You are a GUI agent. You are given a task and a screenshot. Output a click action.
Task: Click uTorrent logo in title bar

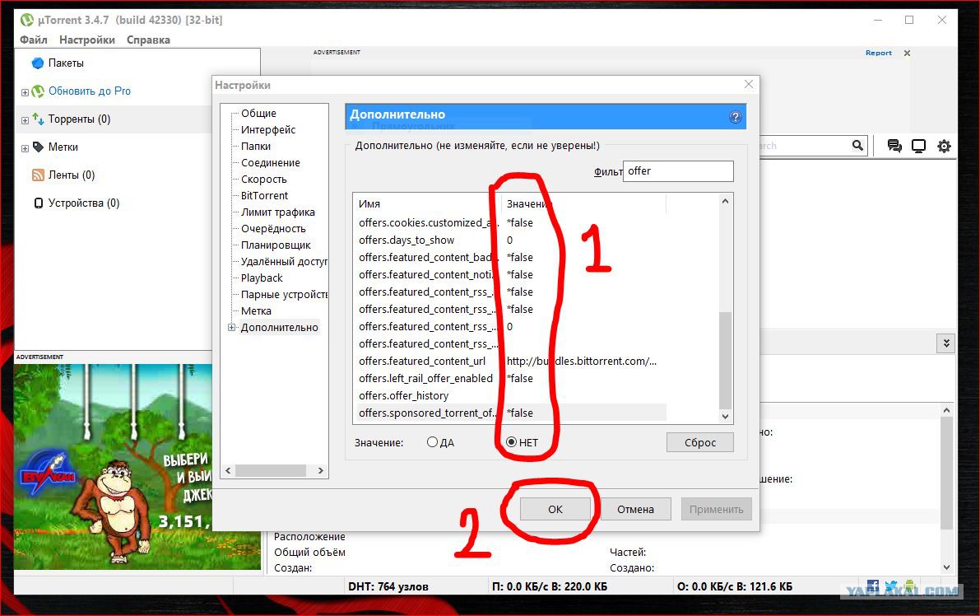tap(27, 20)
